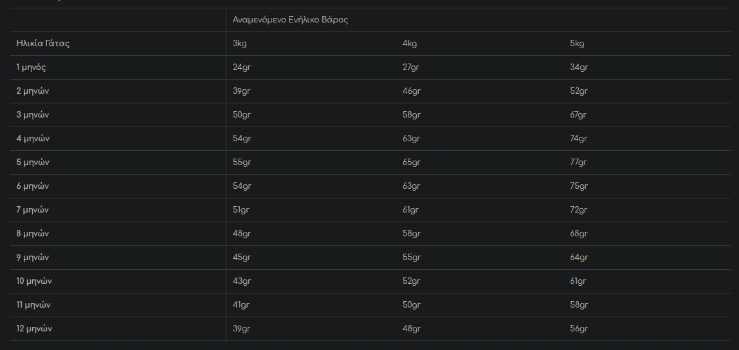Screen dimensions: 739x350
Task: Click the '4 μηνών' row label
Action: [33, 139]
